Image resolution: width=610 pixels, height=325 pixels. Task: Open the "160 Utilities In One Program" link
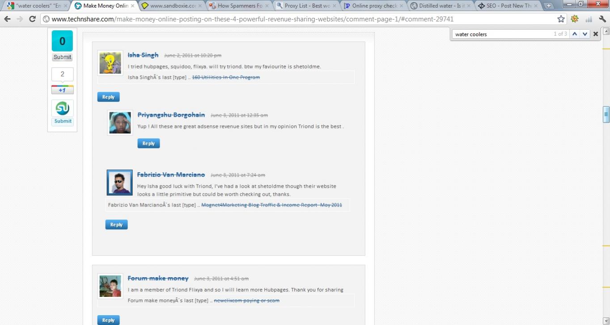pyautogui.click(x=226, y=77)
